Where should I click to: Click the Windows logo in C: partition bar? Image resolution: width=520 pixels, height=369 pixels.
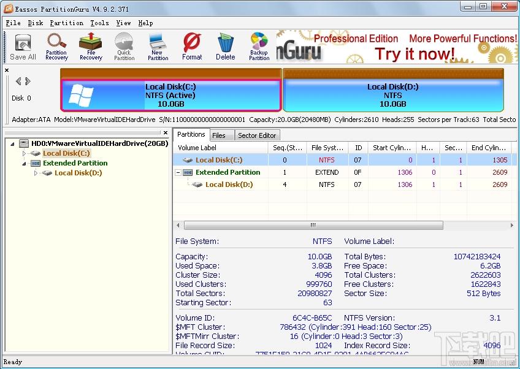click(81, 96)
